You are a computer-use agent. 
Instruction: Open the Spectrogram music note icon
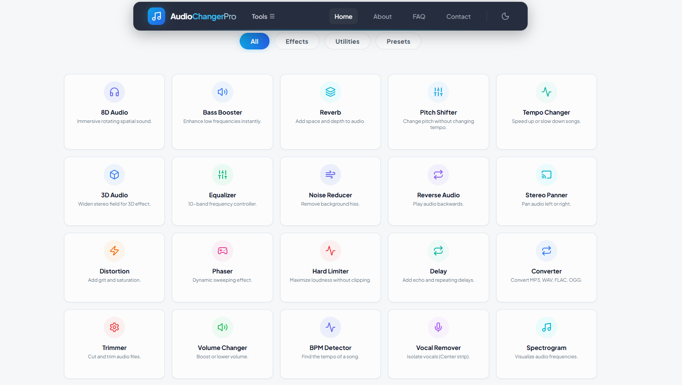tap(546, 327)
